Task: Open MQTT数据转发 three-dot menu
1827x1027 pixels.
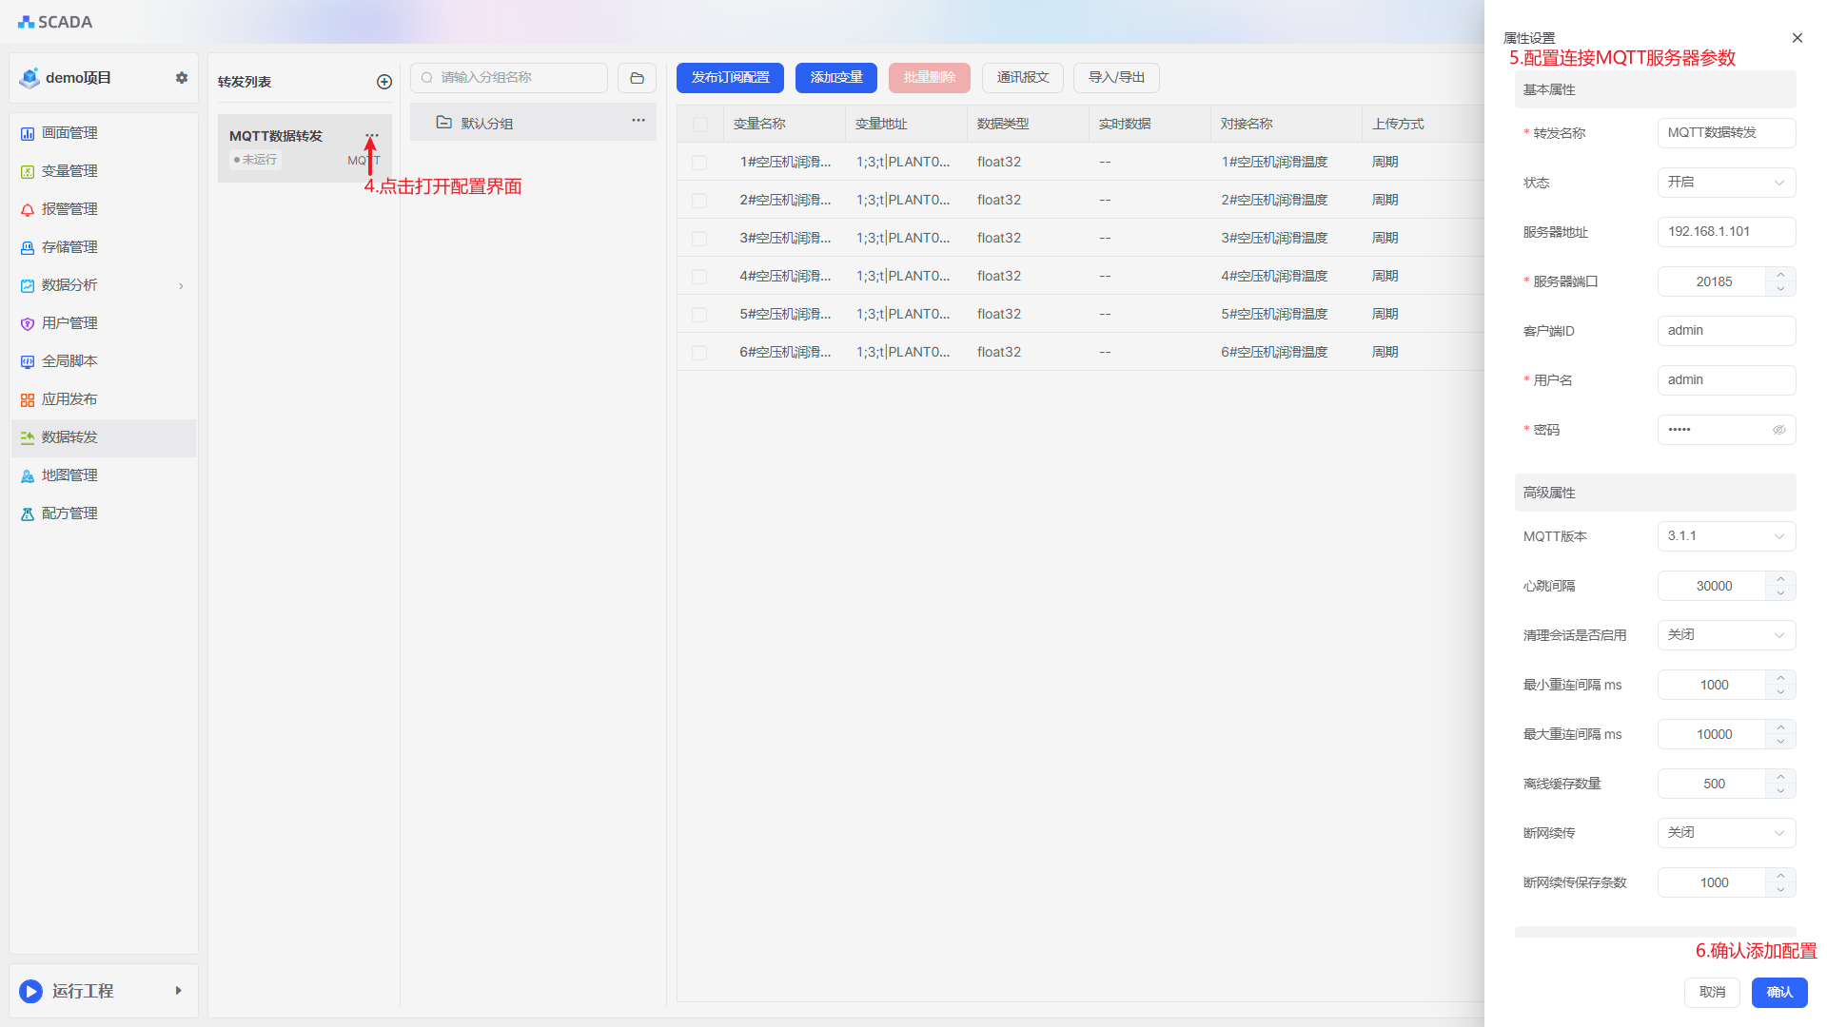Action: pos(372,135)
